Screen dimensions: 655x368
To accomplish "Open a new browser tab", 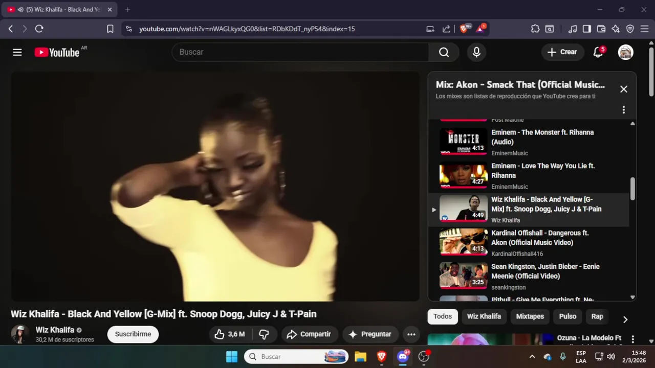I will point(127,9).
